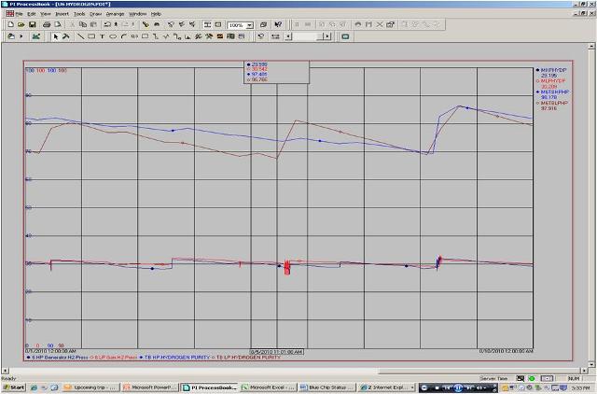Click the time slider left arrow

(288, 36)
